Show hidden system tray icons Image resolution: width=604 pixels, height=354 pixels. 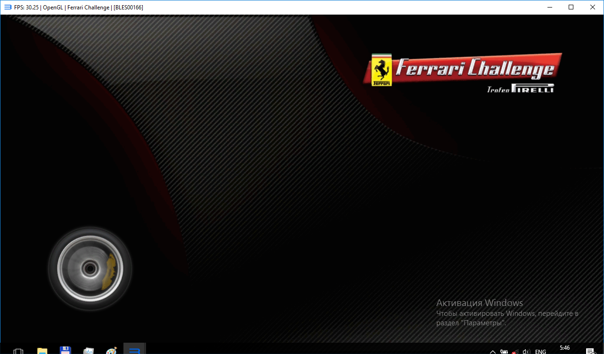pos(493,352)
